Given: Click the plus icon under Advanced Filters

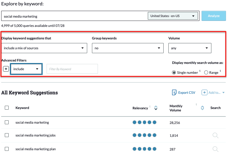Looking at the screenshot, I should [x=6, y=69].
